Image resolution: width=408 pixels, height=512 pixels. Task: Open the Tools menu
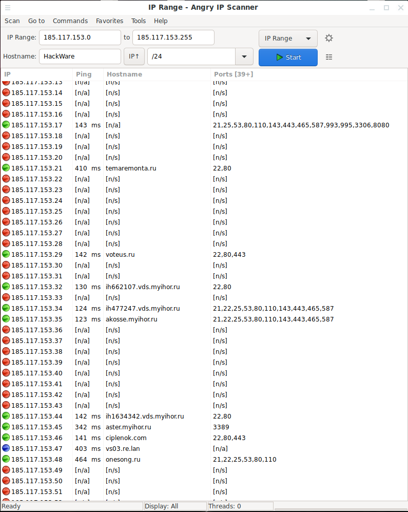[x=139, y=21]
